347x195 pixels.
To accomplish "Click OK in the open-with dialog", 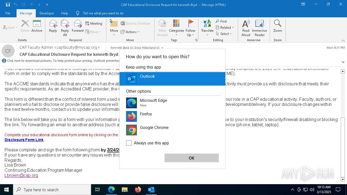I will click(x=191, y=158).
